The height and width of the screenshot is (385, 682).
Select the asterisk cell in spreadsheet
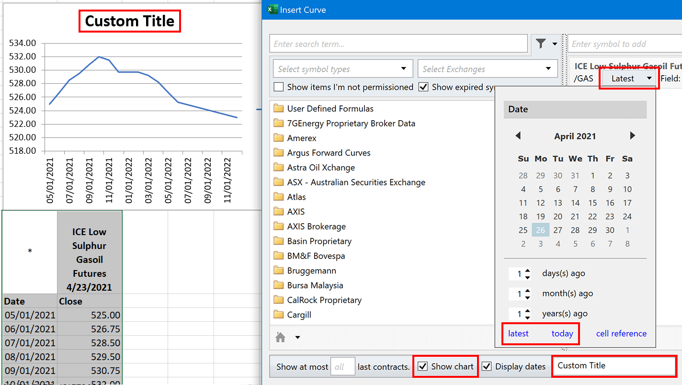coord(30,252)
